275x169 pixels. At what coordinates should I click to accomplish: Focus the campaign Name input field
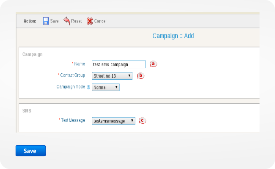coord(119,64)
